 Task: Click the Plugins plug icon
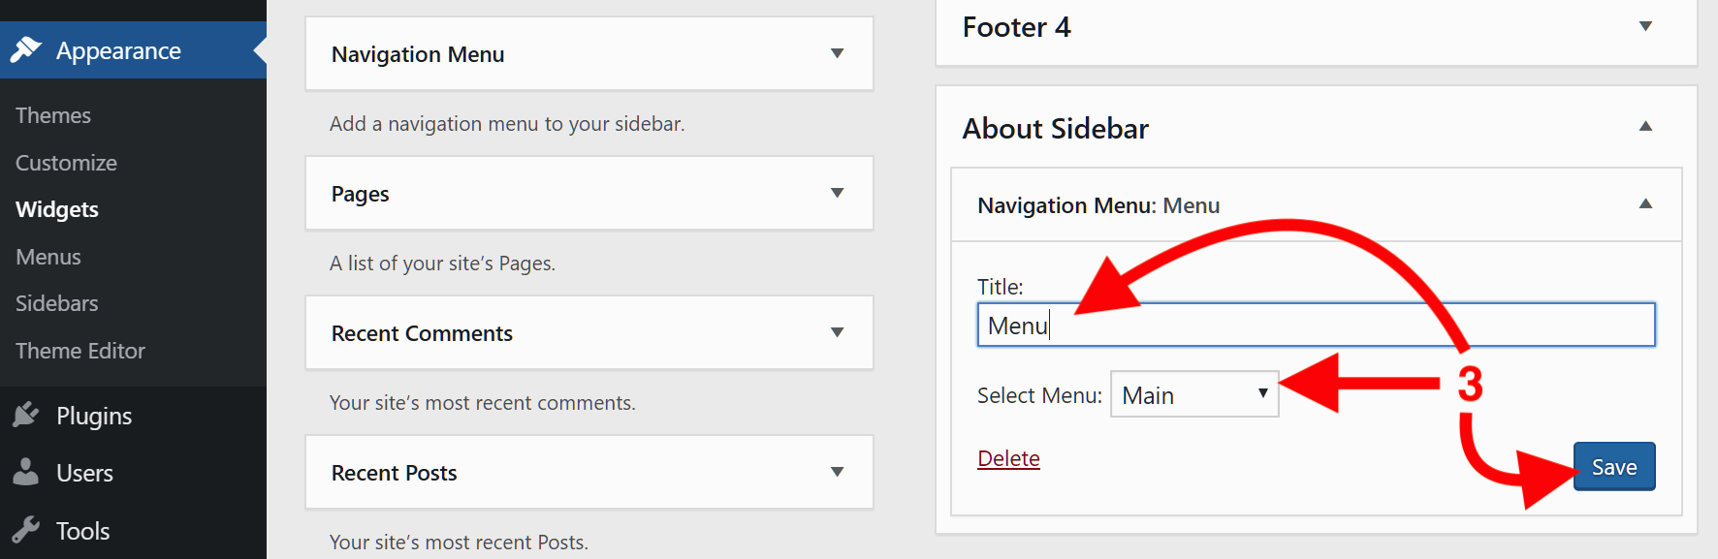(x=27, y=415)
